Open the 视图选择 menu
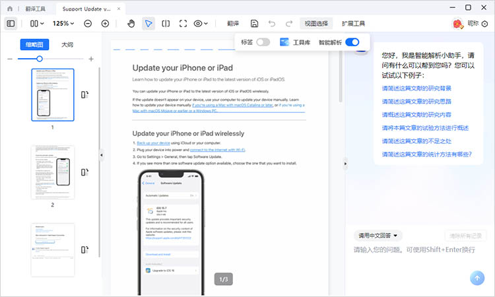 (316, 23)
